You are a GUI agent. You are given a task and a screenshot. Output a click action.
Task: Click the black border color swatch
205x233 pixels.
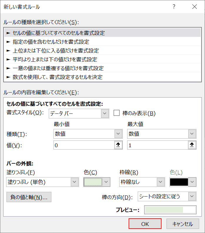pyautogui.click(x=179, y=182)
